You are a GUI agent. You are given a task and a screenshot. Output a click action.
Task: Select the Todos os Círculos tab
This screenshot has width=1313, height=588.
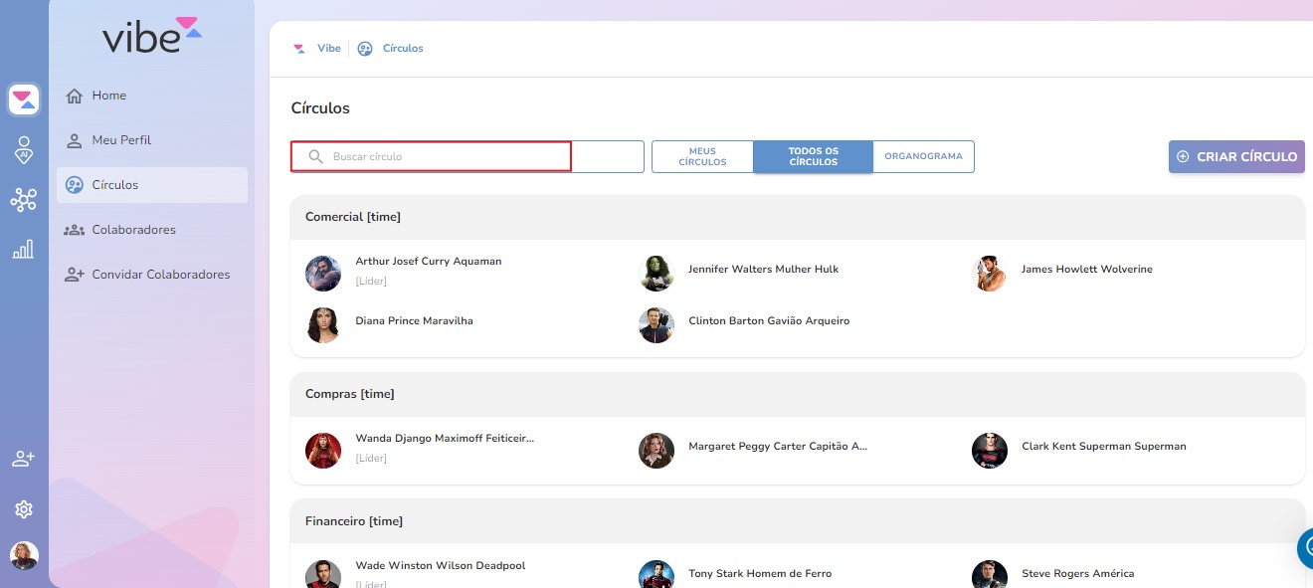tap(813, 157)
